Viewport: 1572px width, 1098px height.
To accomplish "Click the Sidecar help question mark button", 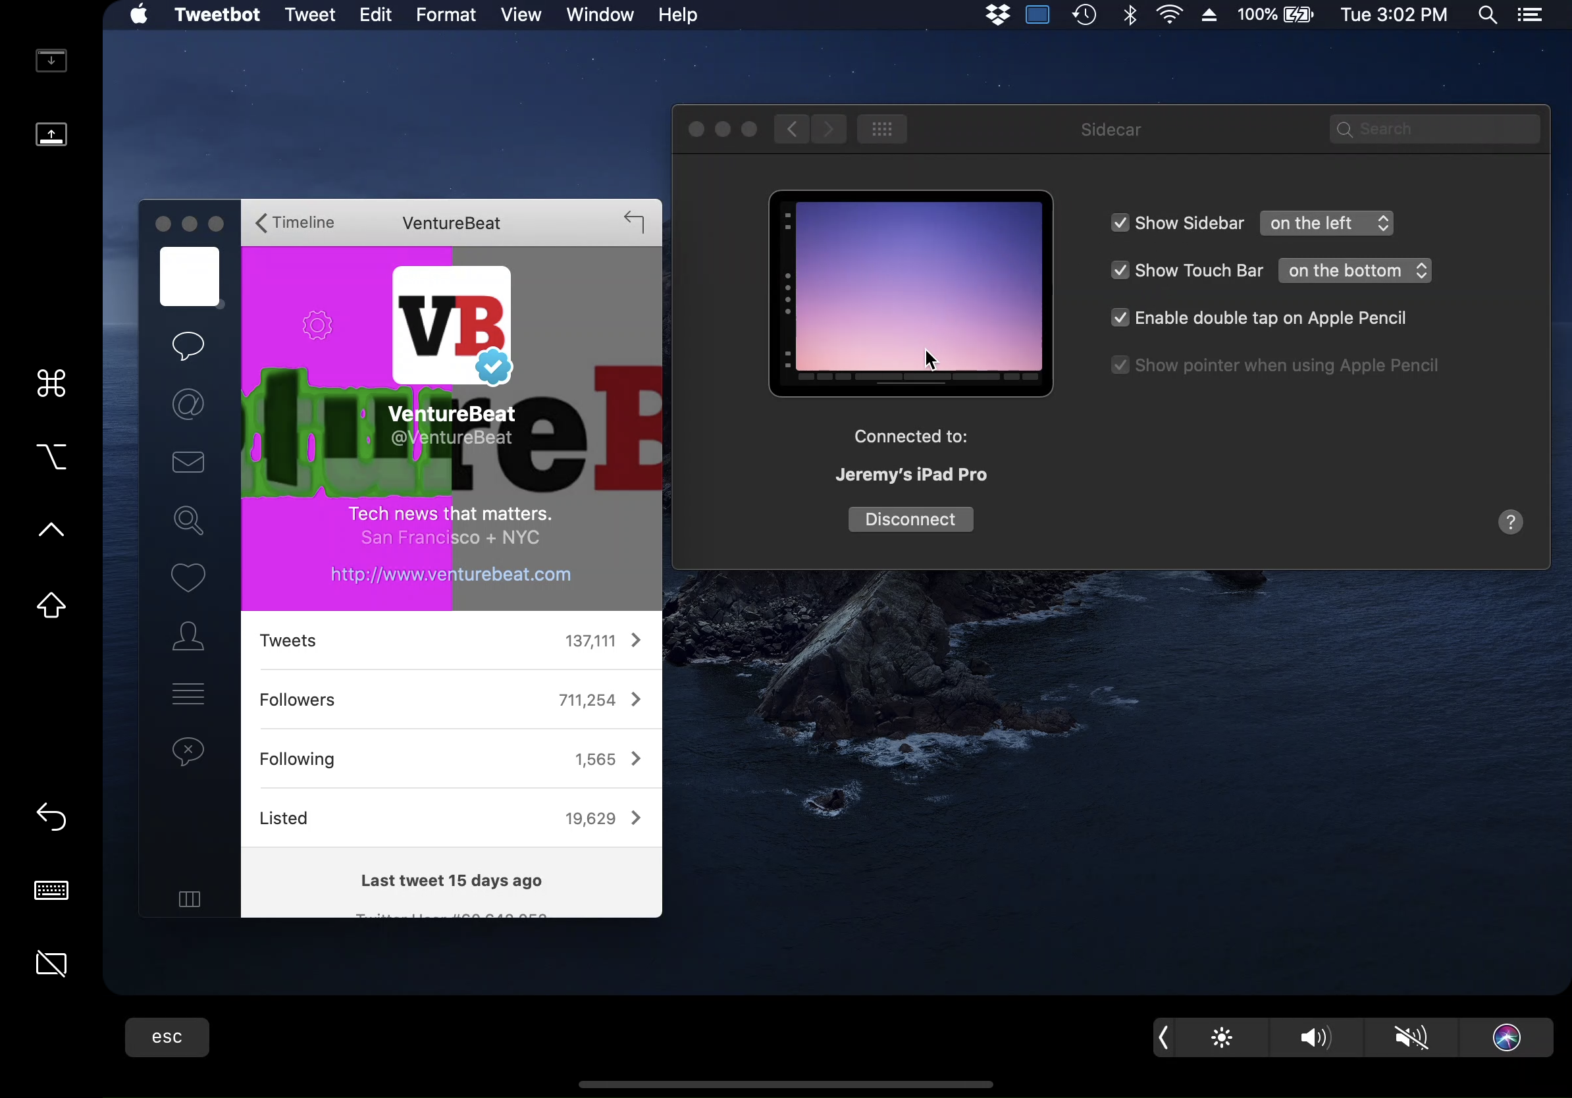I will tap(1510, 522).
